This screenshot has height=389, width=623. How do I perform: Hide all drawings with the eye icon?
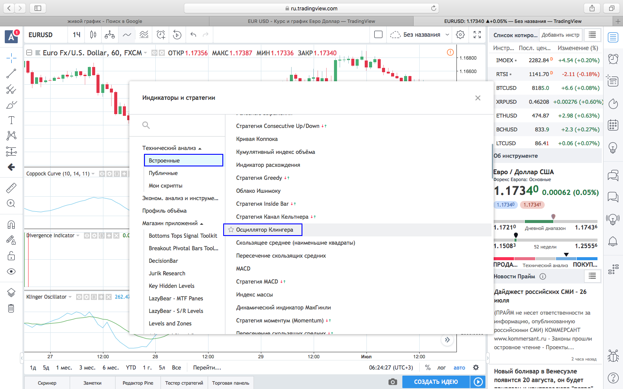pos(11,271)
